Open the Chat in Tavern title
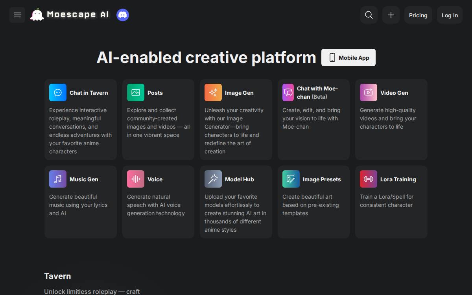472x295 pixels. pyautogui.click(x=89, y=93)
